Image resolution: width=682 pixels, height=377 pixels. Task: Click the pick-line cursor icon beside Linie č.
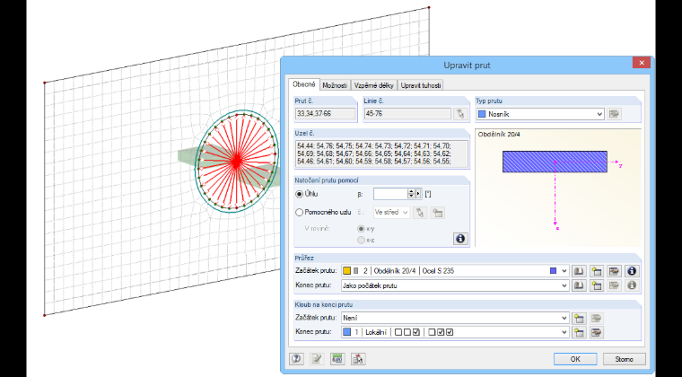[x=459, y=114]
